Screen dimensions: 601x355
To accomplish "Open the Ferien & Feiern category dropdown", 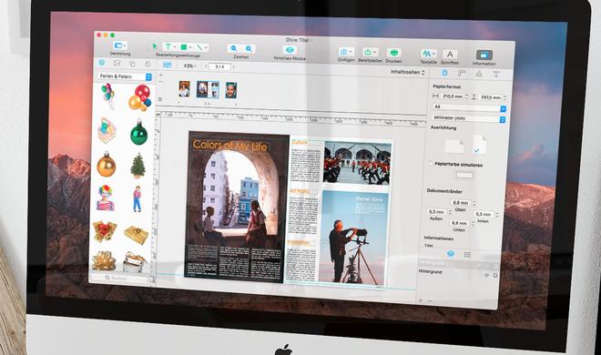I will tap(125, 76).
